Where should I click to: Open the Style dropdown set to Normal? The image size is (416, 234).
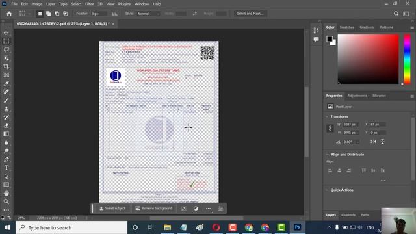point(148,14)
